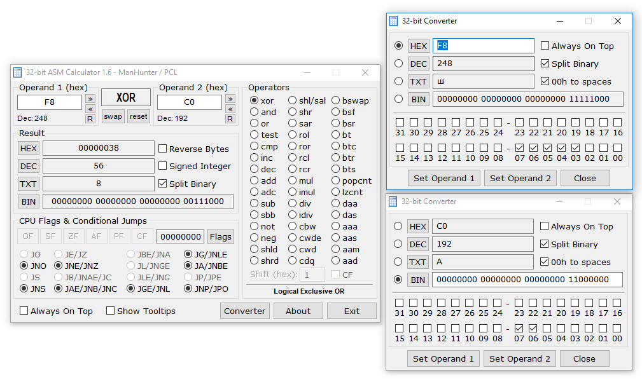Click the HEX copy button in Result

(29, 148)
